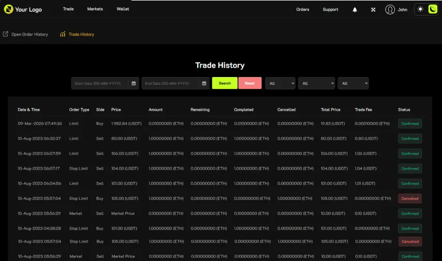Click Confirmed status of 06:07:17 trade
This screenshot has width=442, height=261.
(x=410, y=168)
